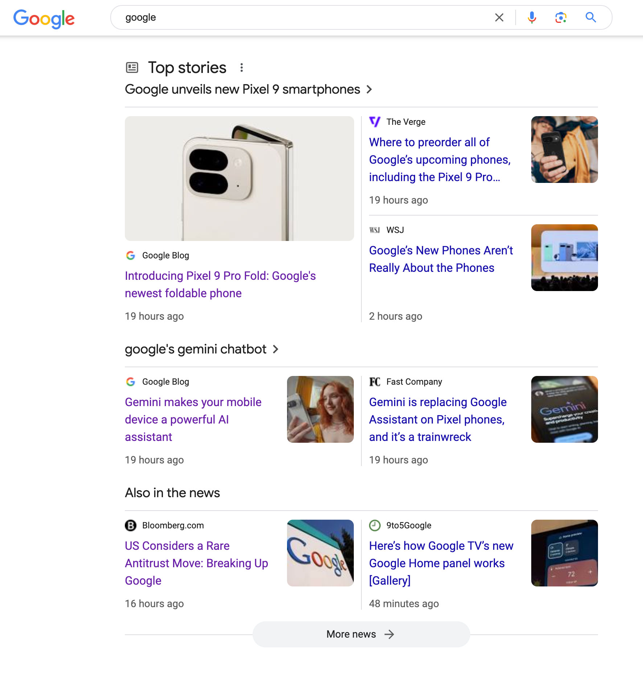Click the Fast Company FC logo
The width and height of the screenshot is (643, 675).
coord(374,382)
